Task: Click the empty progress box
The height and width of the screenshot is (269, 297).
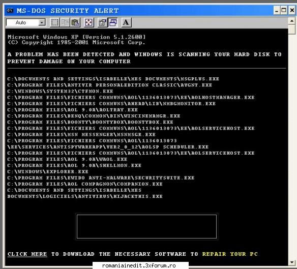Action: pyautogui.click(x=146, y=226)
